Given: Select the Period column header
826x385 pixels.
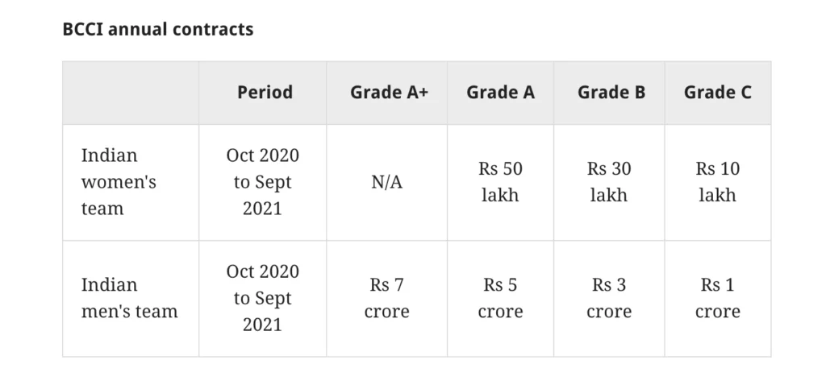Looking at the screenshot, I should (x=265, y=93).
